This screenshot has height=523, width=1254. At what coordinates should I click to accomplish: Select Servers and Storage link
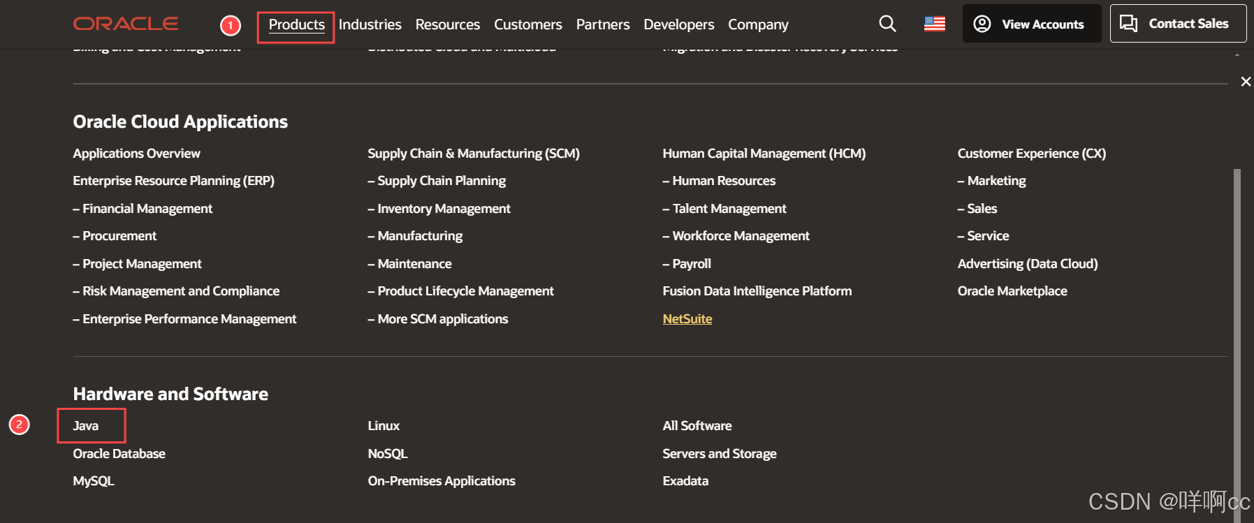tap(719, 454)
